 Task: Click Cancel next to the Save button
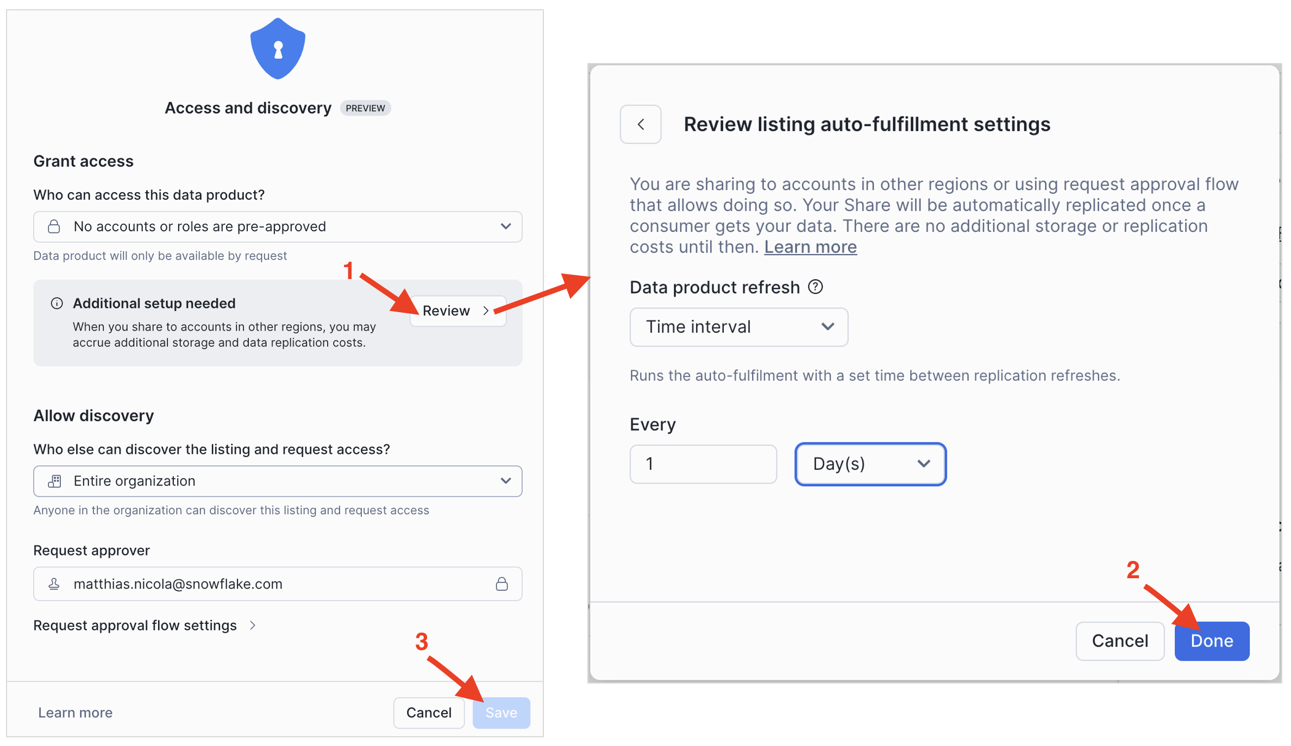pyautogui.click(x=429, y=712)
